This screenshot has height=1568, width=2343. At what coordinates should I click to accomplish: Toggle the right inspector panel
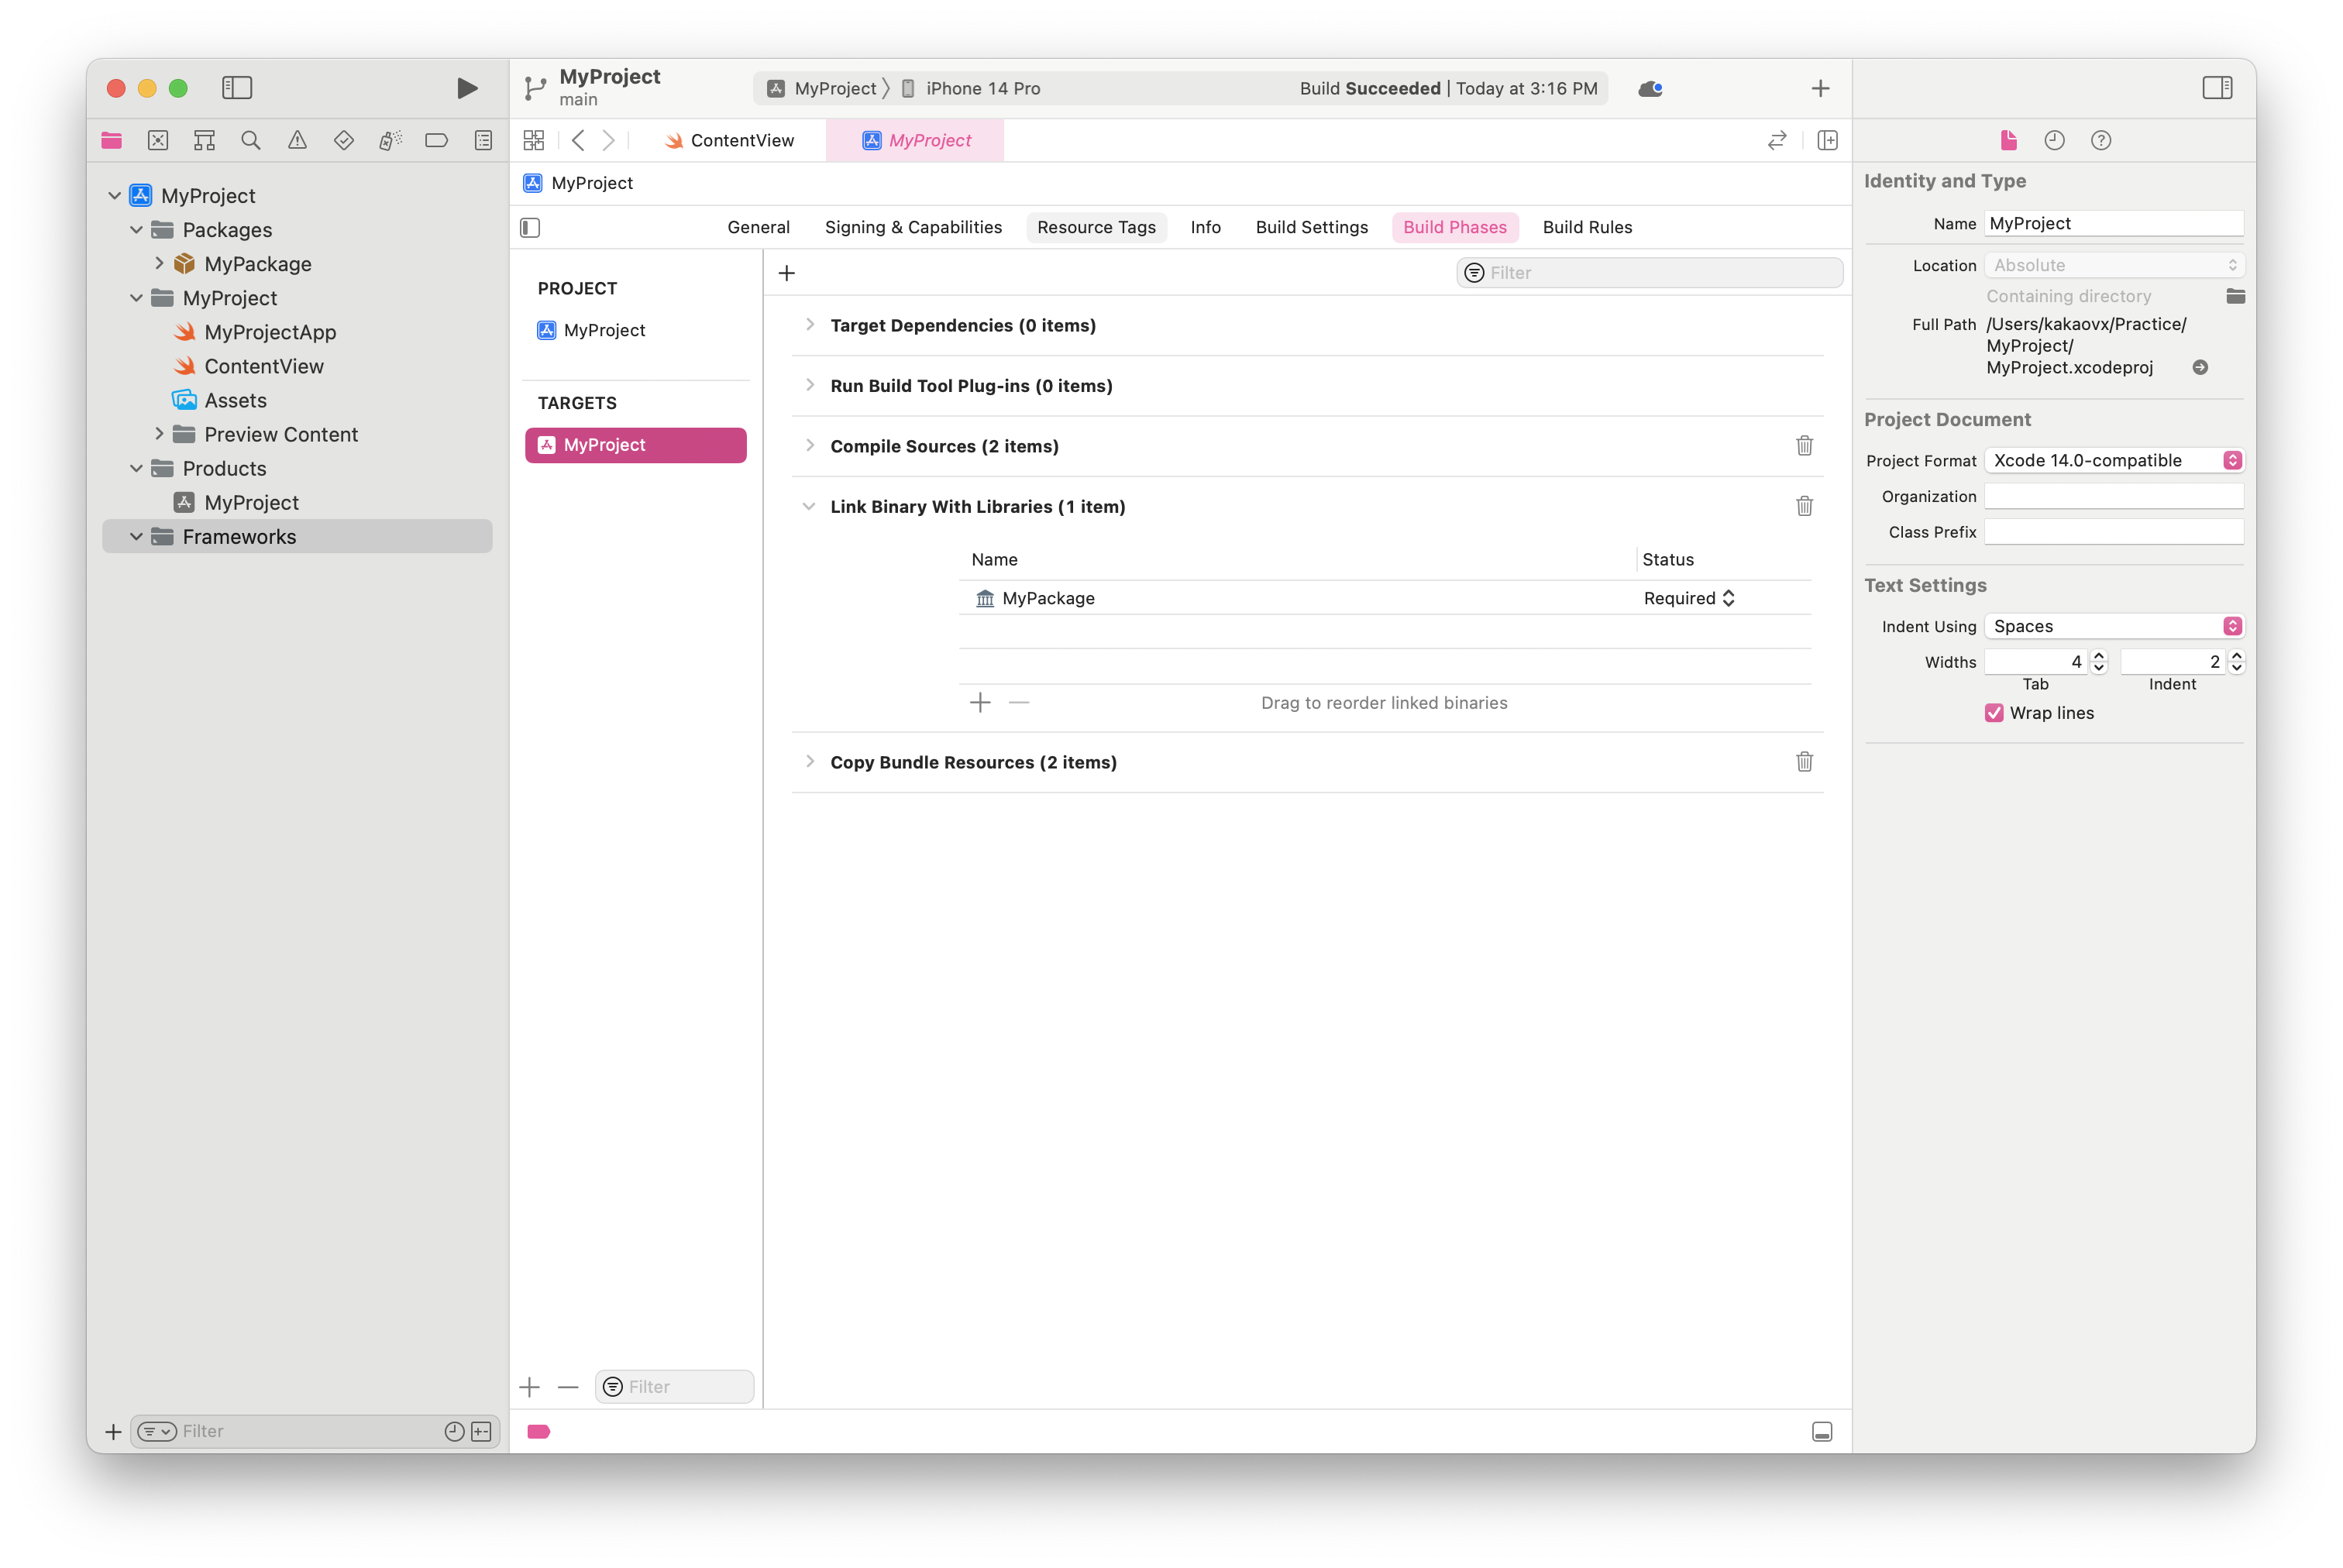click(x=2216, y=88)
